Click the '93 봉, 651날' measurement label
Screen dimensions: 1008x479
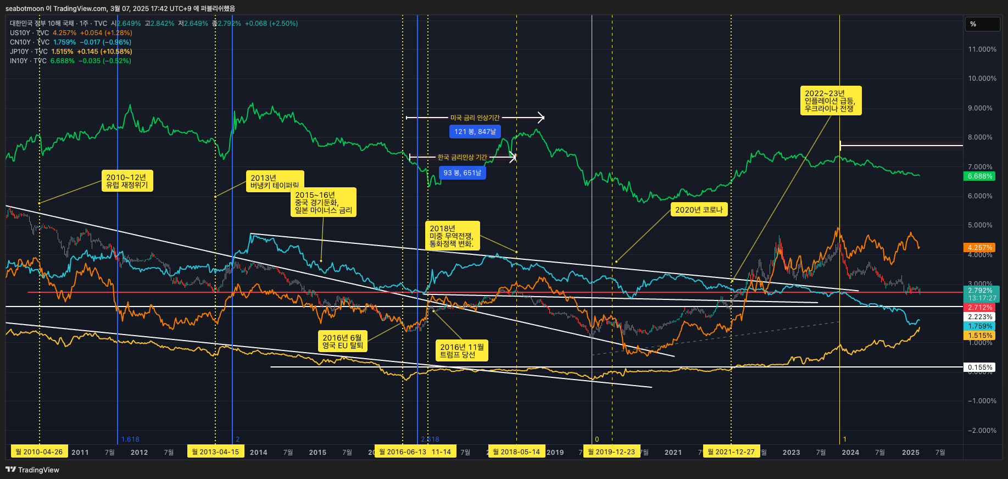click(462, 173)
